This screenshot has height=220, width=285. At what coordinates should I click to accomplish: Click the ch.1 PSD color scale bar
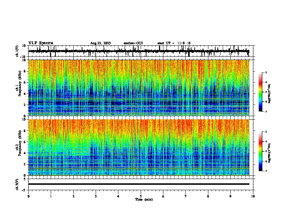pyautogui.click(x=261, y=92)
